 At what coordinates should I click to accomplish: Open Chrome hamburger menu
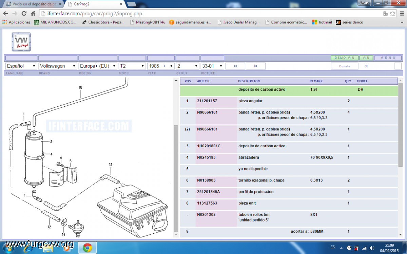402,14
